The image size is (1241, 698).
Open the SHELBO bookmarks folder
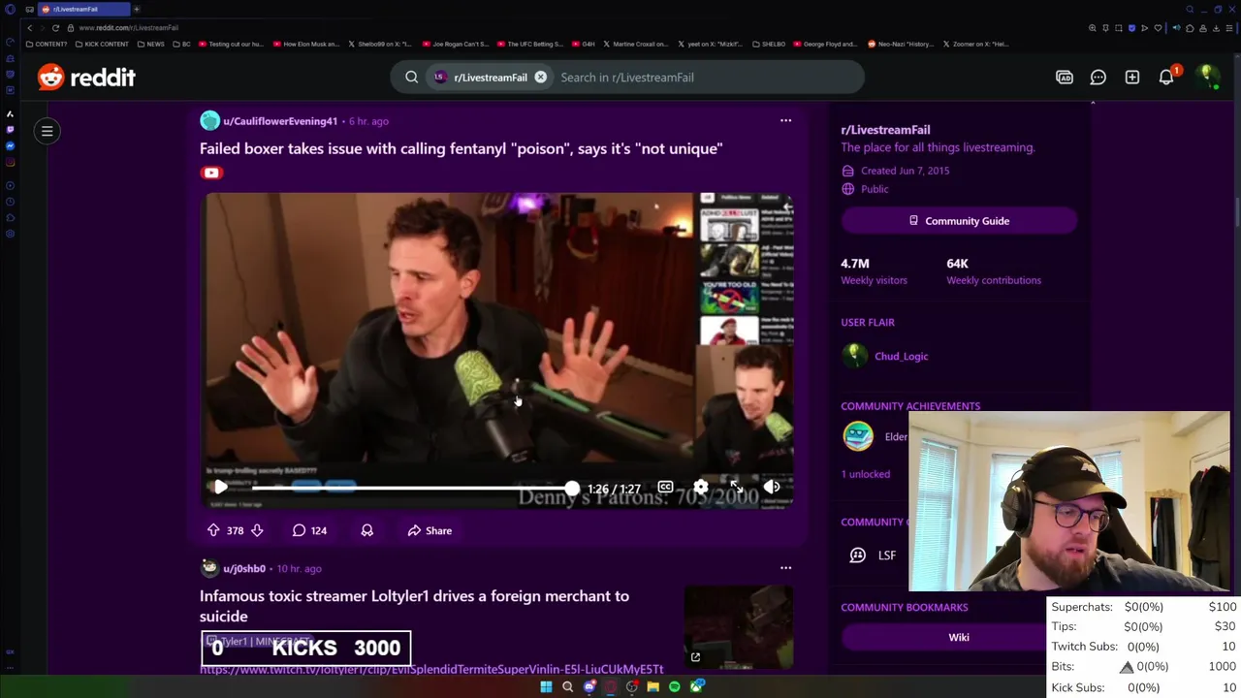tap(769, 44)
